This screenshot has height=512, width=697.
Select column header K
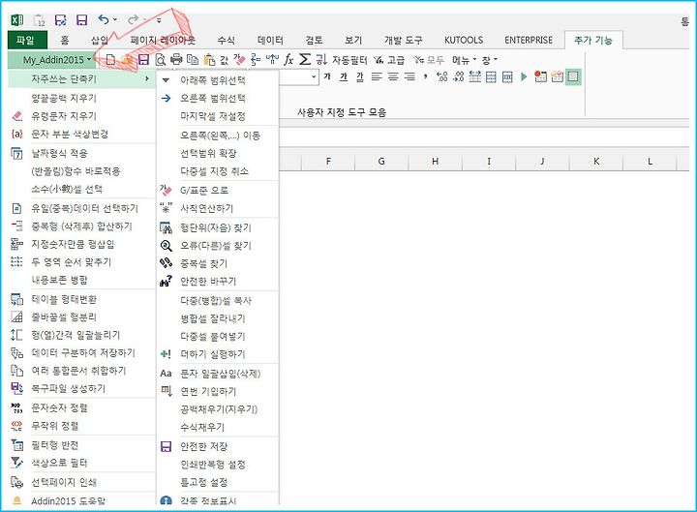596,162
